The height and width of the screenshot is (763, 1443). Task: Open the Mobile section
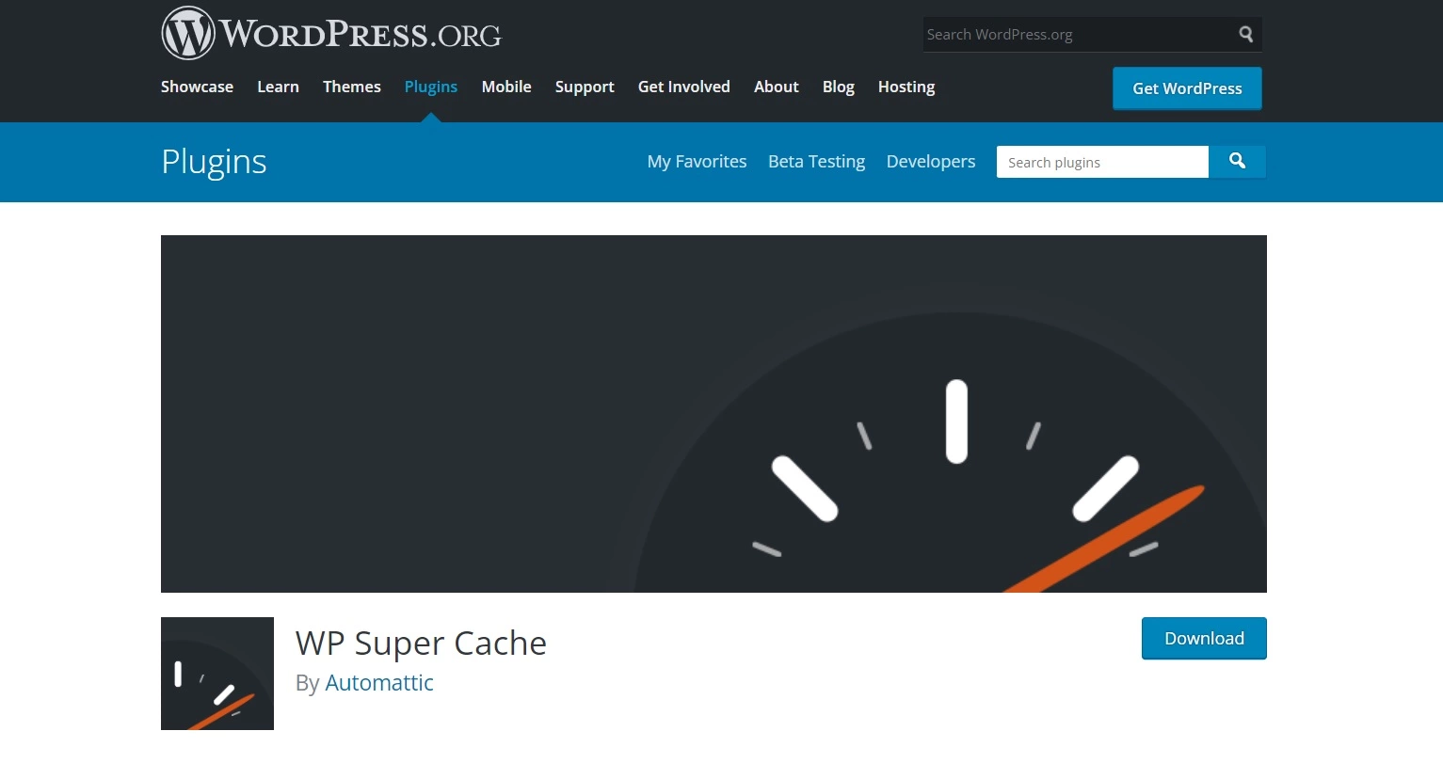coord(506,87)
